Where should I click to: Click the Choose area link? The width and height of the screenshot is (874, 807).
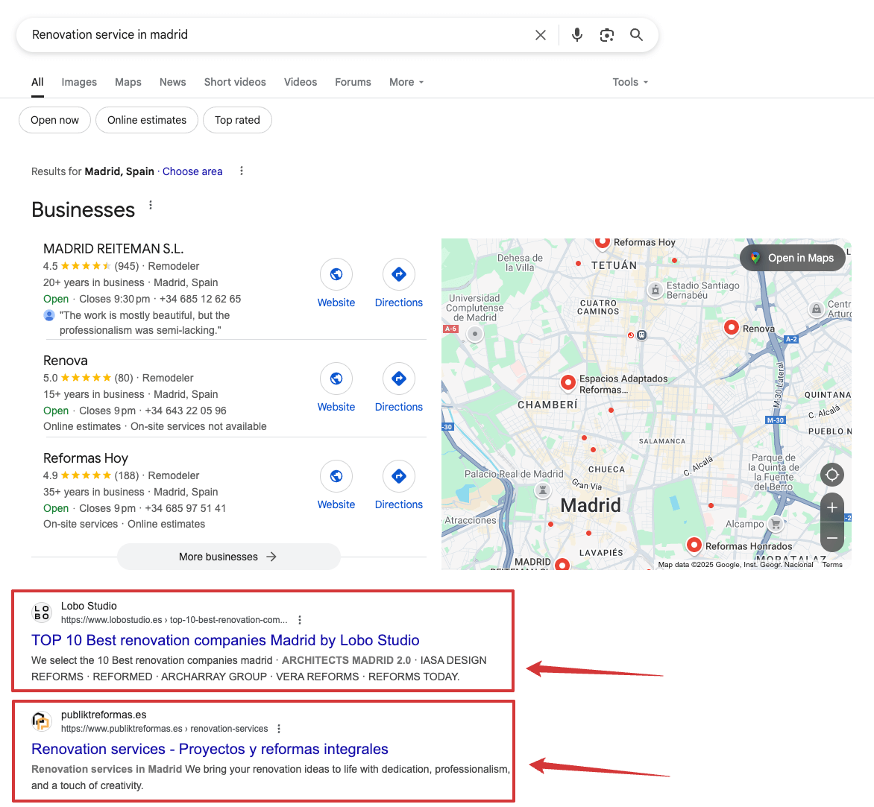coord(192,171)
